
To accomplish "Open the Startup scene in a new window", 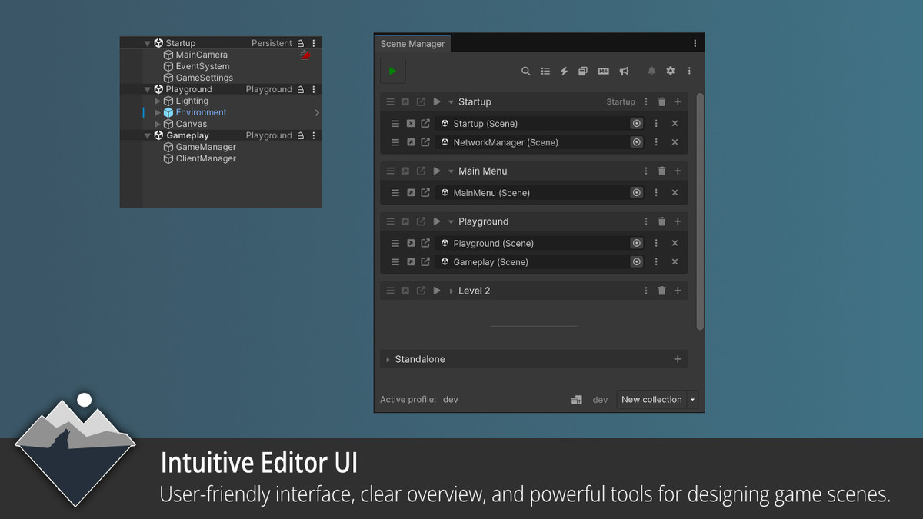I will 422,101.
